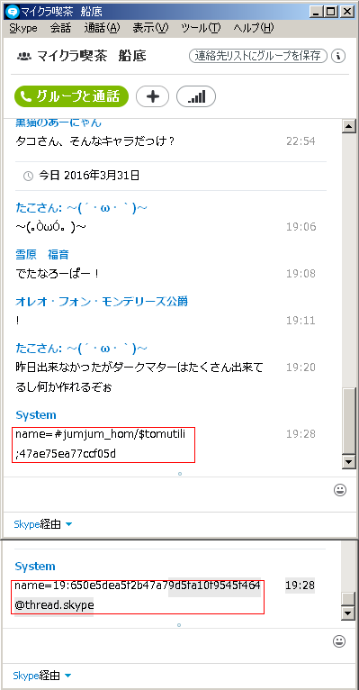Click the upper message input field
This screenshot has width=359, height=690.
(x=167, y=495)
